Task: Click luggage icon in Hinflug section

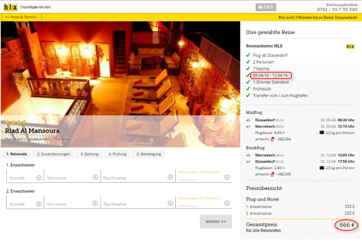Action: coord(322,132)
